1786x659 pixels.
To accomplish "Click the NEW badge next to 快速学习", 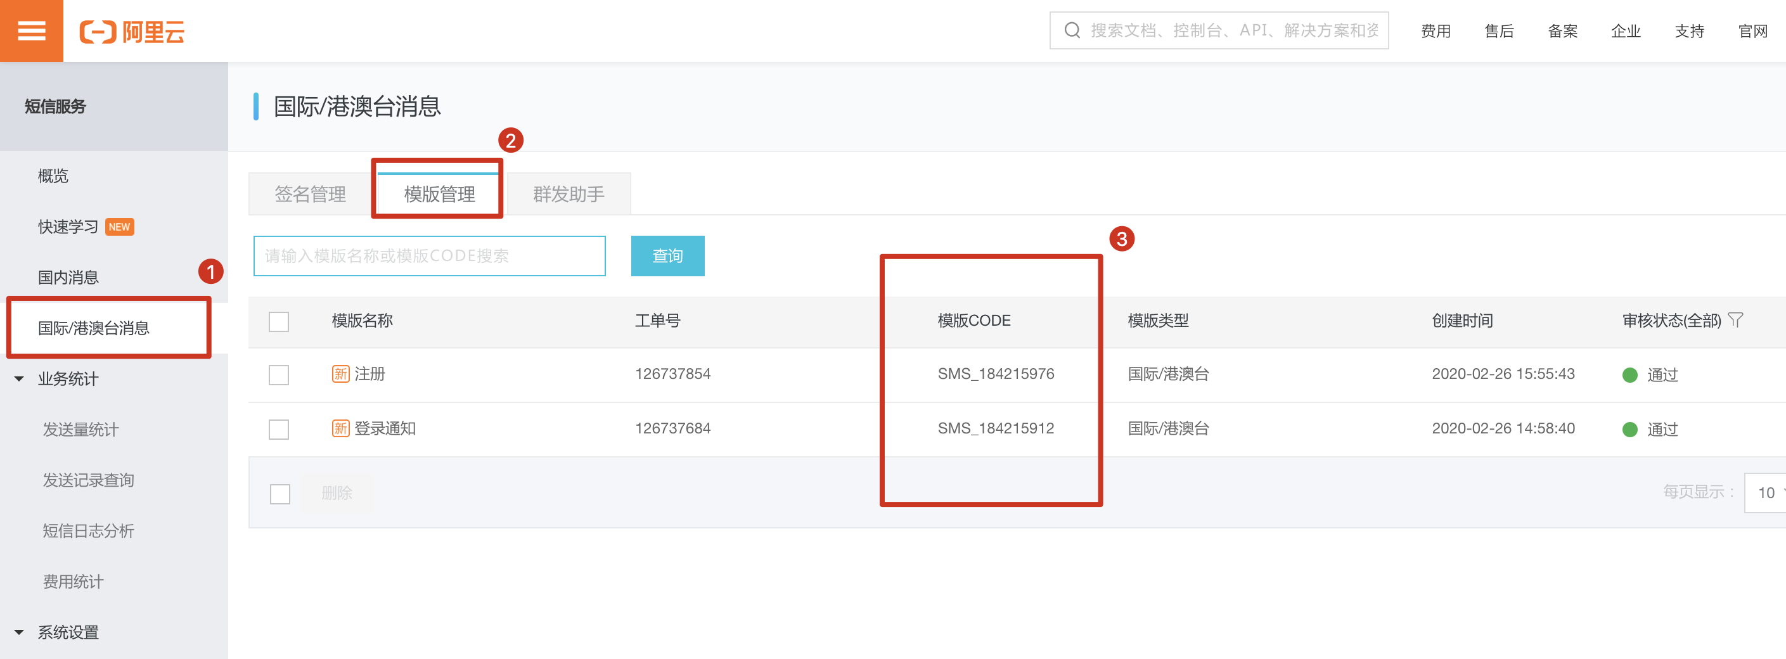I will click(x=119, y=227).
